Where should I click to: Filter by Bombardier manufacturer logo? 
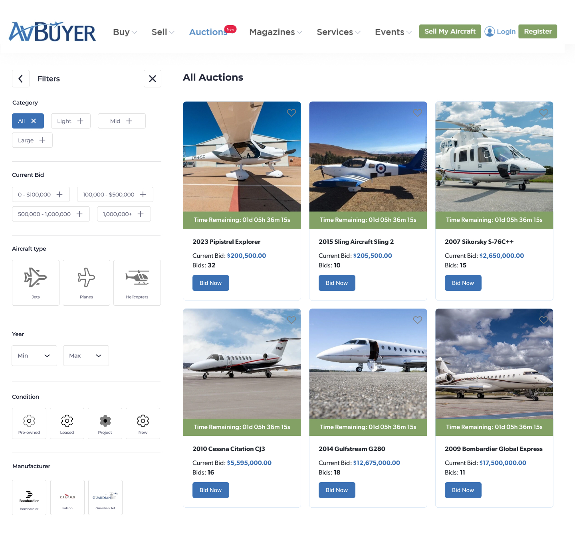point(29,497)
